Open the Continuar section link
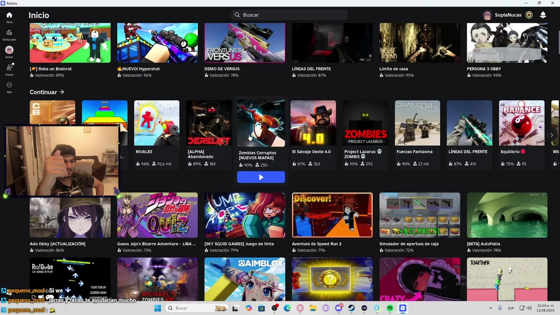Screen dimensions: 560x315 click(47, 92)
